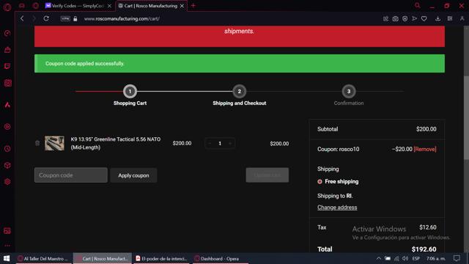Close the Verify Codes tab
The height and width of the screenshot is (264, 469).
tap(109, 6)
